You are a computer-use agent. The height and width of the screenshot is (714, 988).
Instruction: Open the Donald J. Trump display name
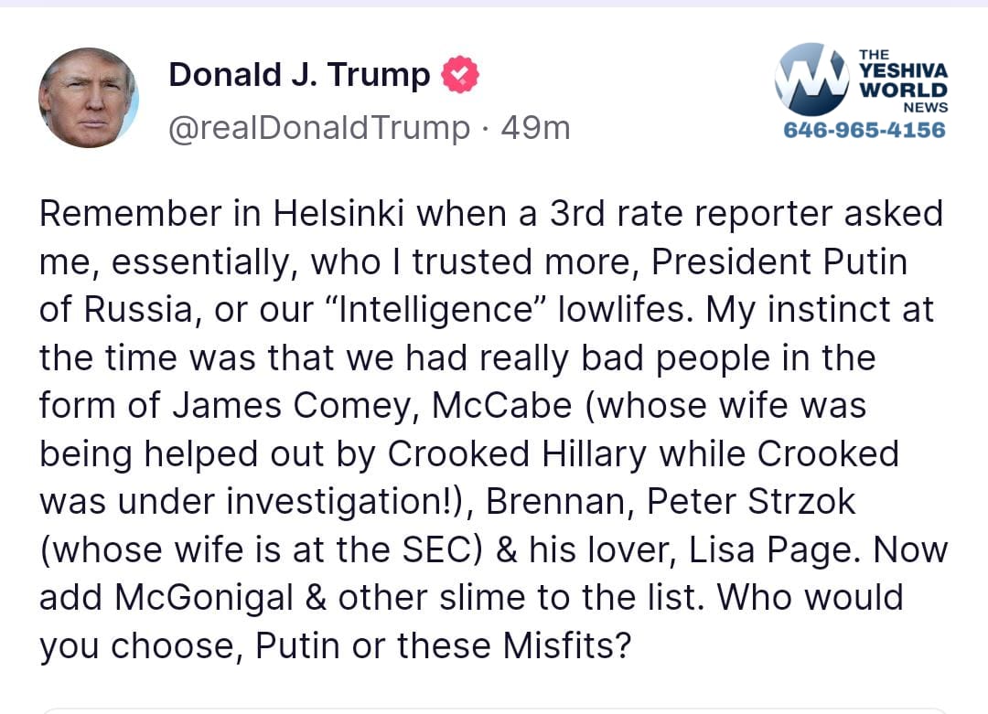[299, 75]
